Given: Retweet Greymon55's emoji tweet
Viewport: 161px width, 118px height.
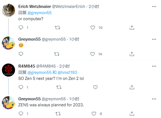Looking at the screenshot, I should 57,54.
